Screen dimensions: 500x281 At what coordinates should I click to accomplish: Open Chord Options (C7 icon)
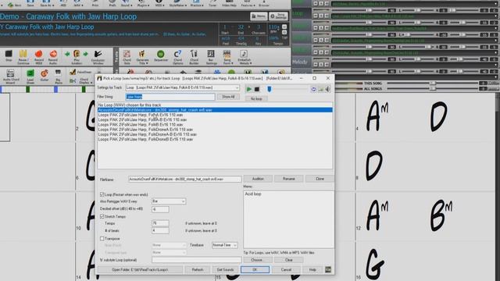(177, 57)
